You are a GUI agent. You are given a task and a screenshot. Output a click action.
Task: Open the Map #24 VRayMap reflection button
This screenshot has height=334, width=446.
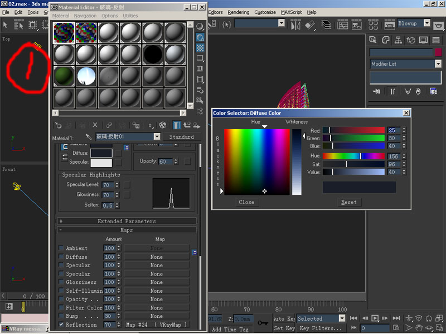pos(156,325)
